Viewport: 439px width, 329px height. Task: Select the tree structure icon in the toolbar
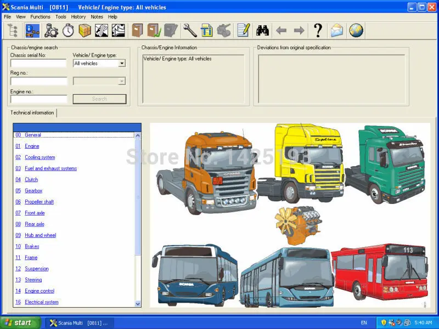click(13, 30)
